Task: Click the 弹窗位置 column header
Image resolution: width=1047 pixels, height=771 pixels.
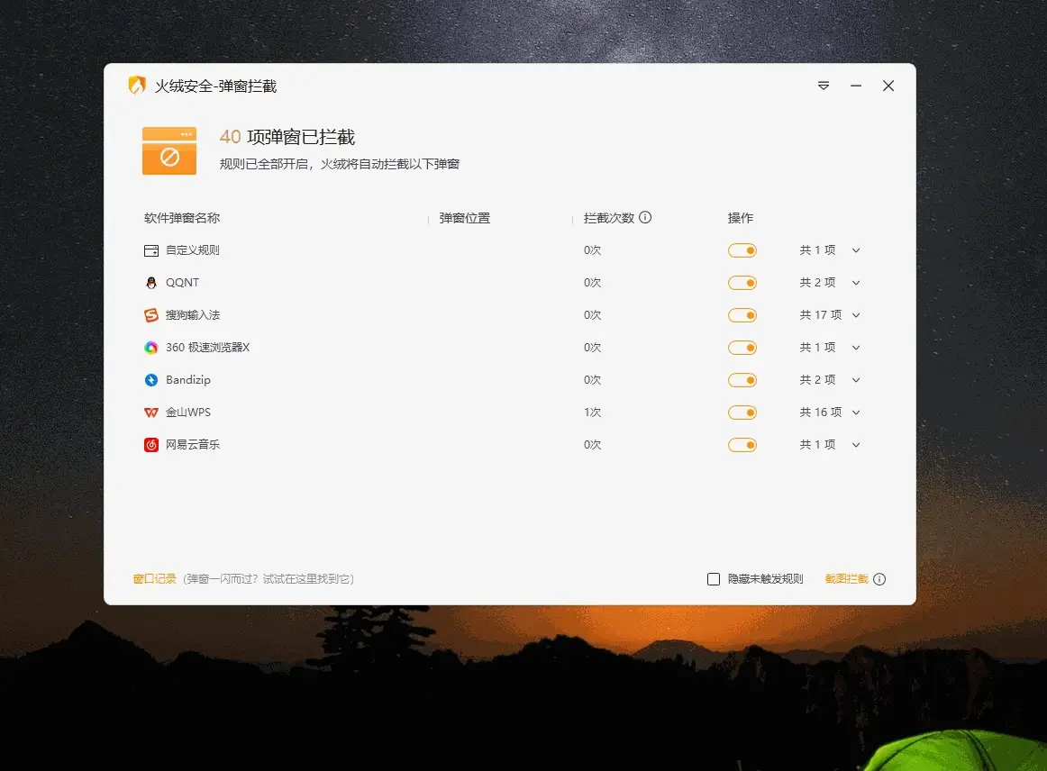Action: click(465, 218)
